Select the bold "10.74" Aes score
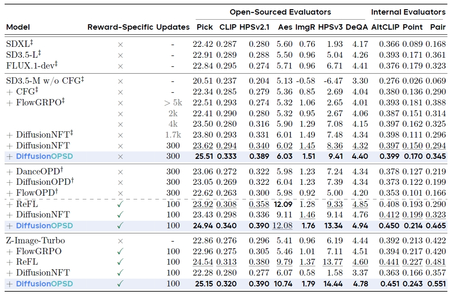Screen dimensions: 451x296 [x=283, y=284]
